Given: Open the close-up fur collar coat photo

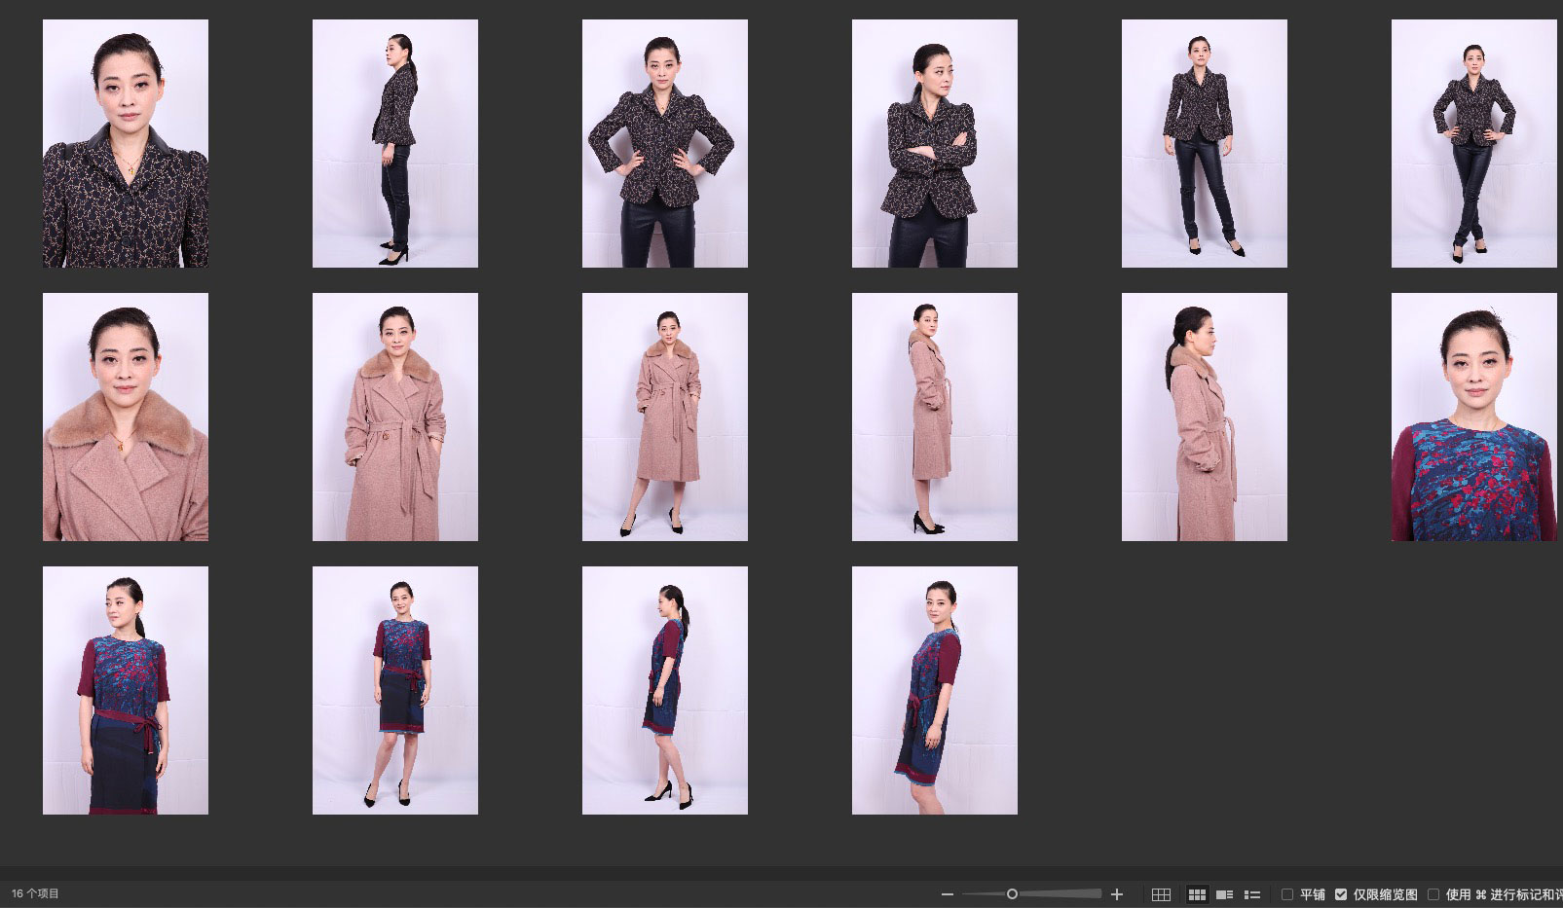Looking at the screenshot, I should (x=126, y=417).
